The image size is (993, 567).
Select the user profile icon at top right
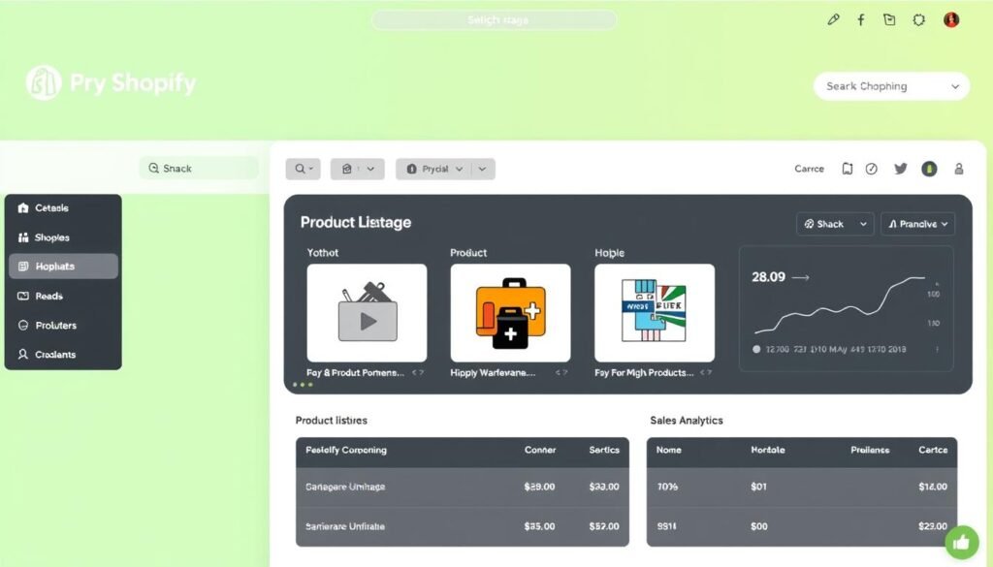[x=959, y=169]
